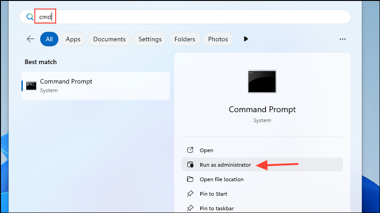Open the three-dot options menu
This screenshot has height=213, width=380.
click(x=343, y=39)
